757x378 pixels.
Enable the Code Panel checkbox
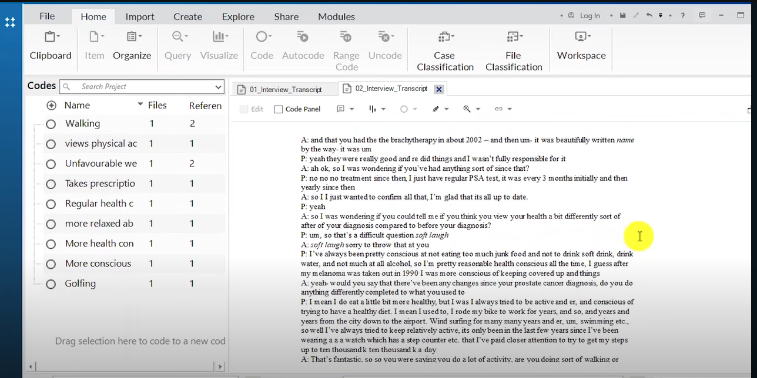tap(278, 109)
